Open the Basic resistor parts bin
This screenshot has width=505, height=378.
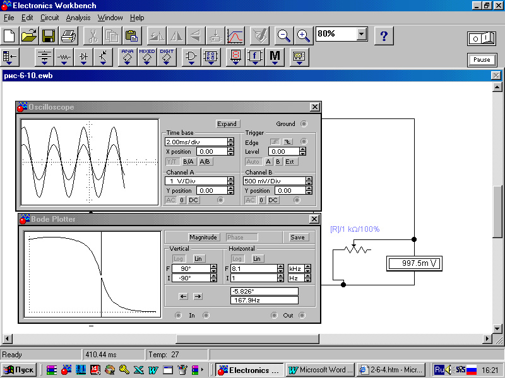pyautogui.click(x=64, y=57)
